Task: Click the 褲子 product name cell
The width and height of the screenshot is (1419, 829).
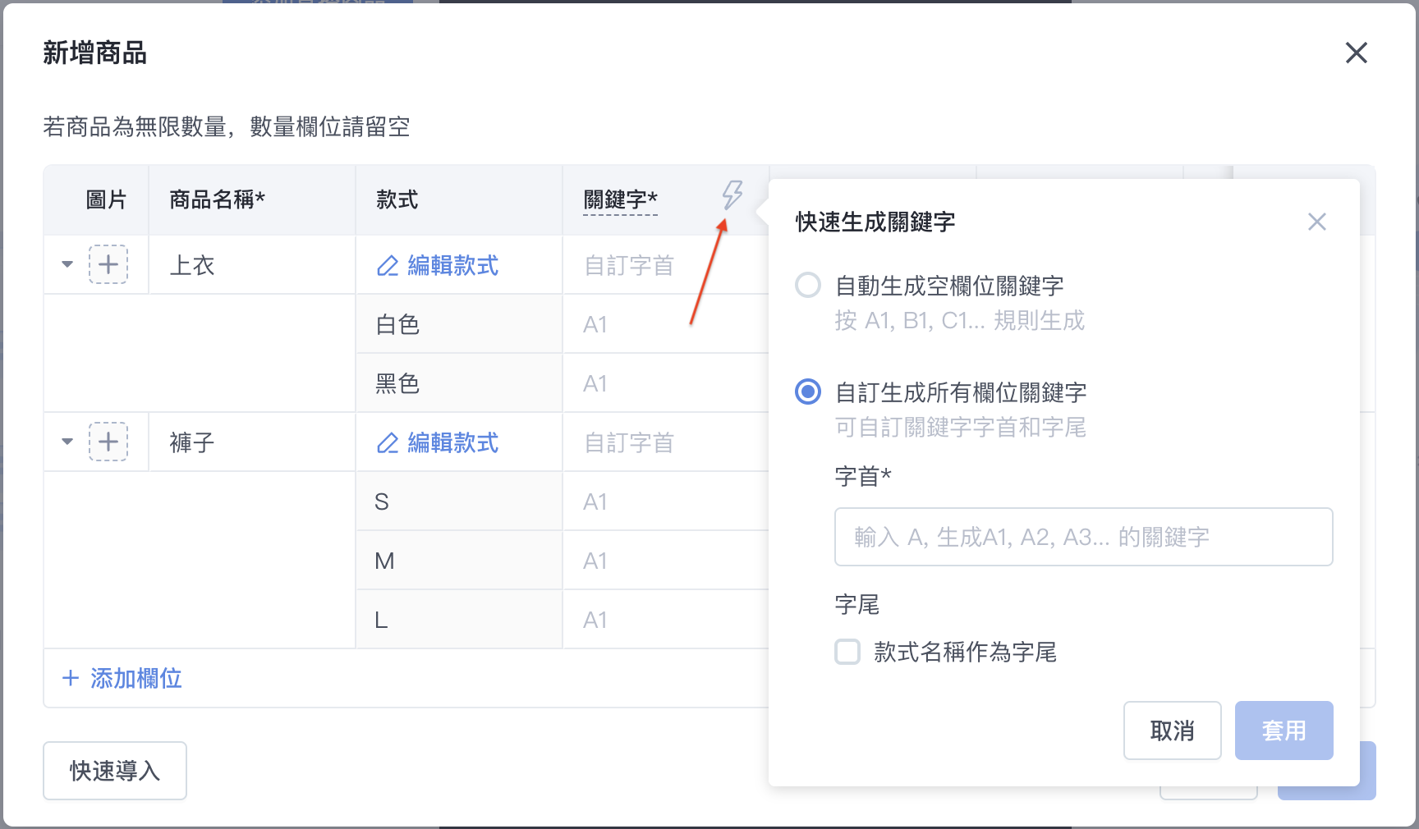Action: click(x=252, y=442)
